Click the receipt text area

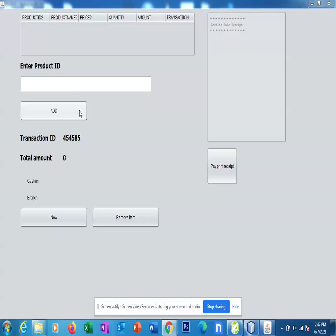247,77
